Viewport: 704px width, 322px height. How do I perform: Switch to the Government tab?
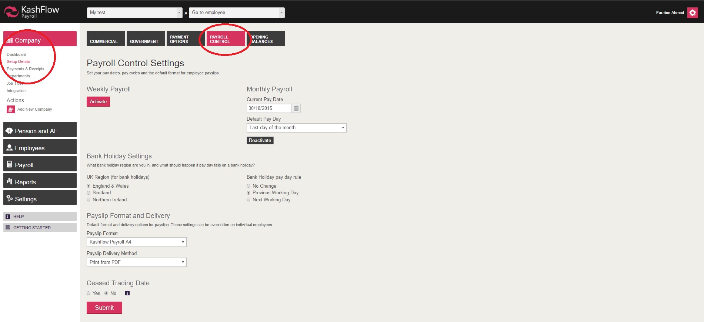tap(144, 39)
